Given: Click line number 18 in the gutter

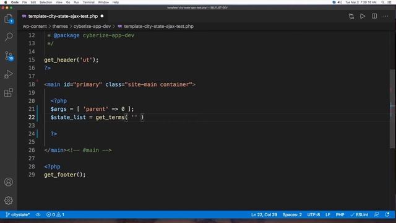Looking at the screenshot, I should [32, 84].
